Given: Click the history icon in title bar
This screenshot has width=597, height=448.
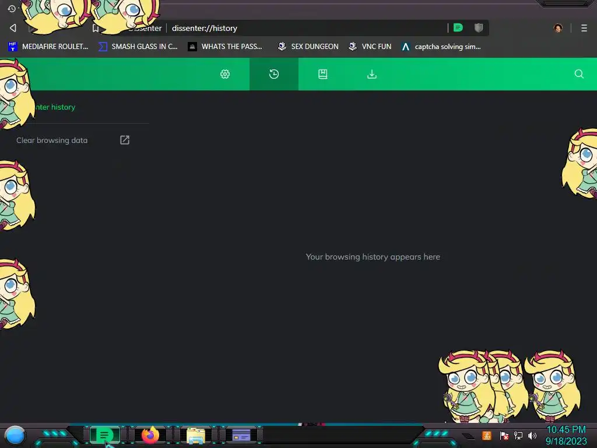Looking at the screenshot, I should 12,8.
